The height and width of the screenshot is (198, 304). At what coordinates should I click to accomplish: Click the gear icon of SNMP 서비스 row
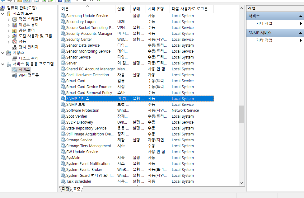point(63,98)
